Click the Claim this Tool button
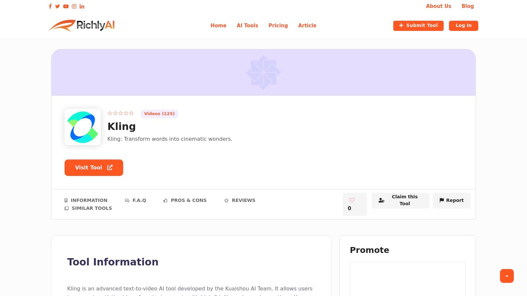This screenshot has width=527, height=296. click(401, 200)
